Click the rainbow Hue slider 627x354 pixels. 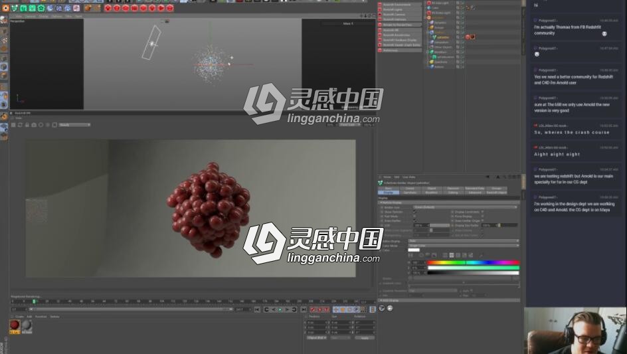[x=473, y=262]
